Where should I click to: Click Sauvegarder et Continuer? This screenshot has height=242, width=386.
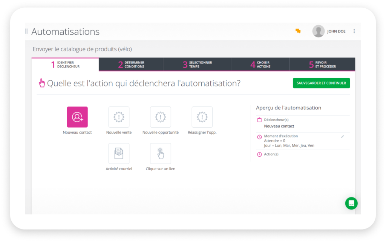click(321, 83)
